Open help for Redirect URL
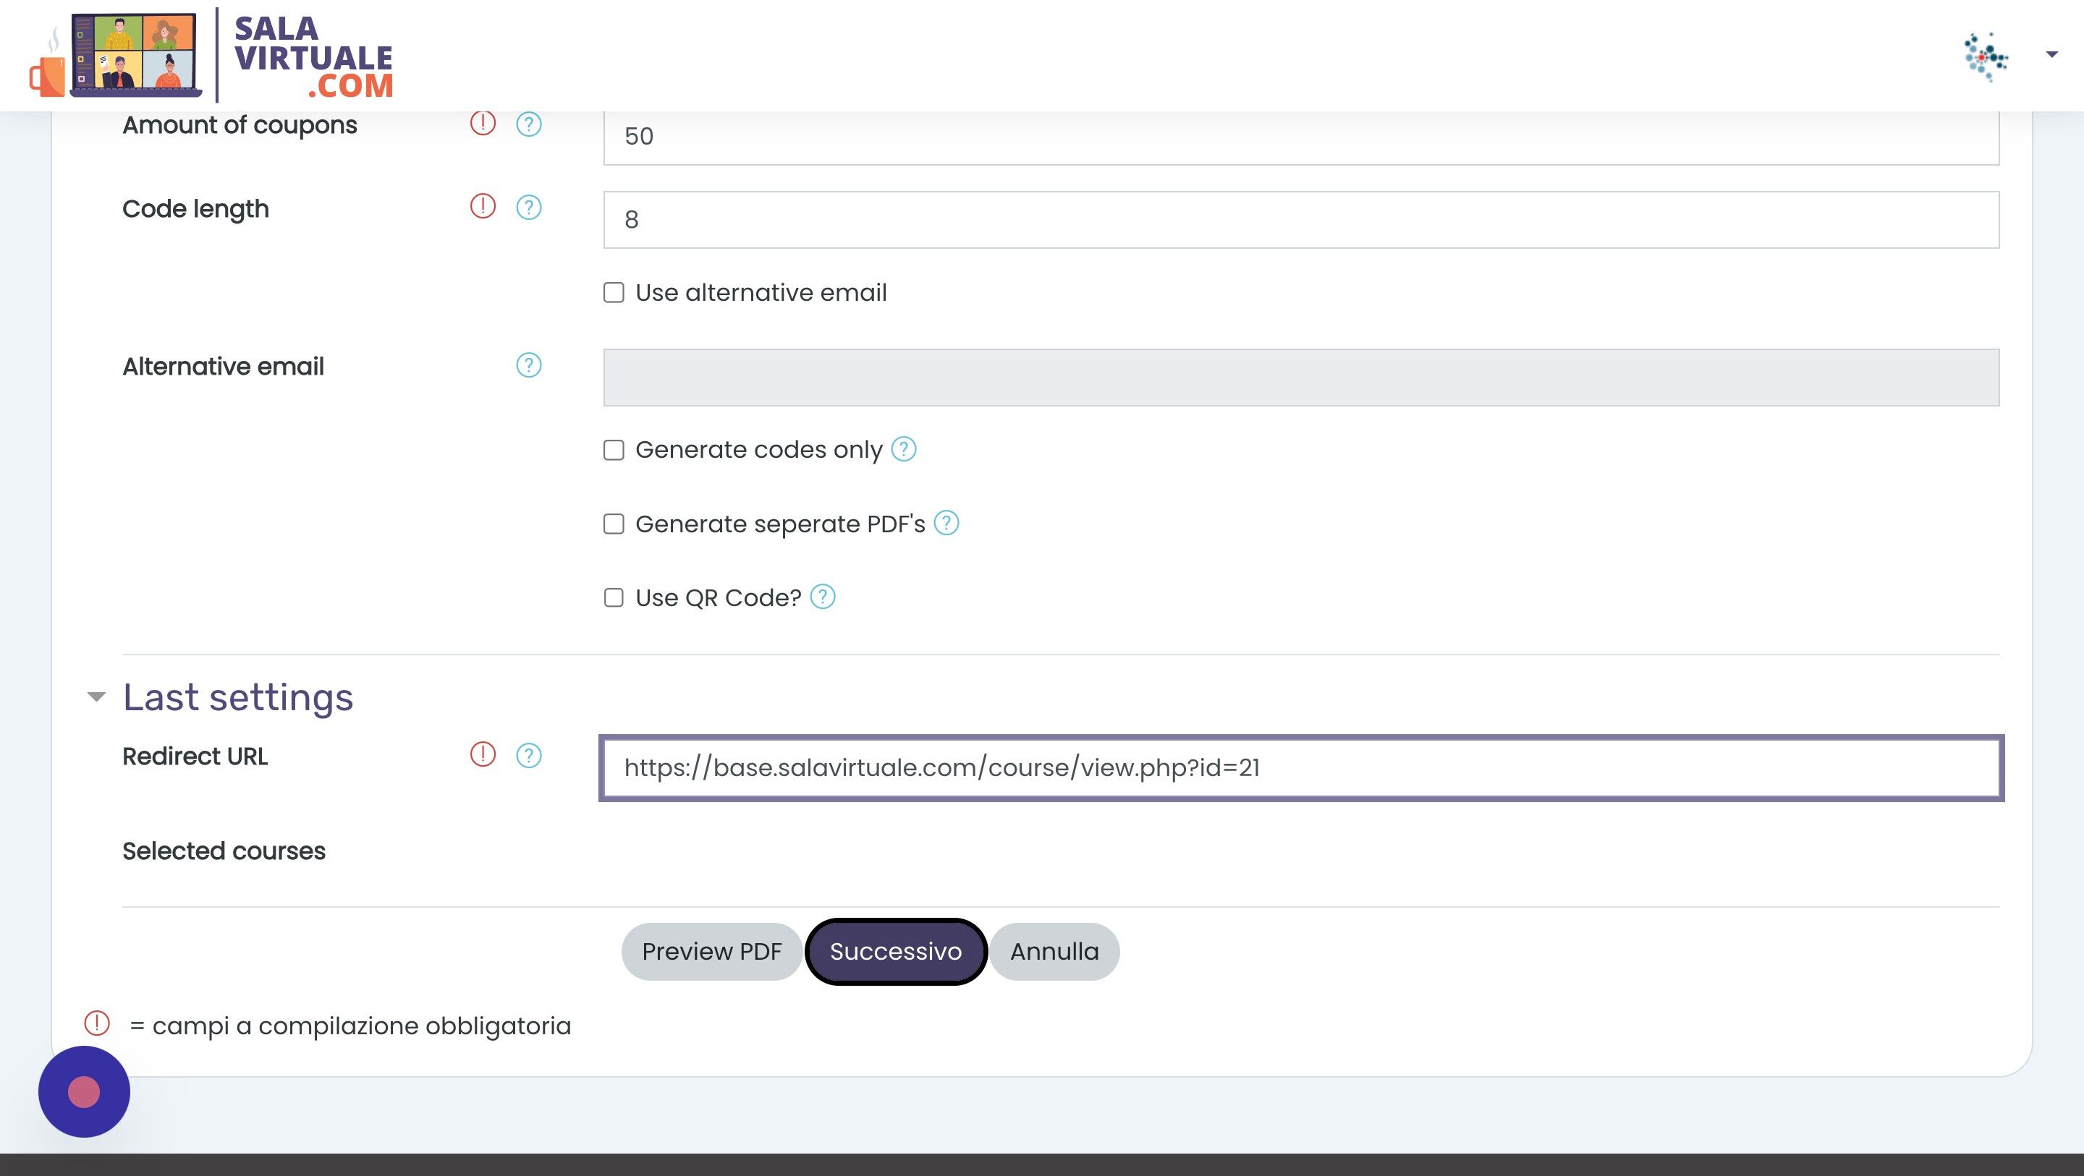 (528, 754)
